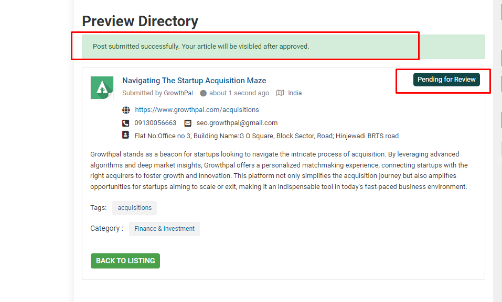
Task: Select phone number 09130056663
Action: coord(155,122)
